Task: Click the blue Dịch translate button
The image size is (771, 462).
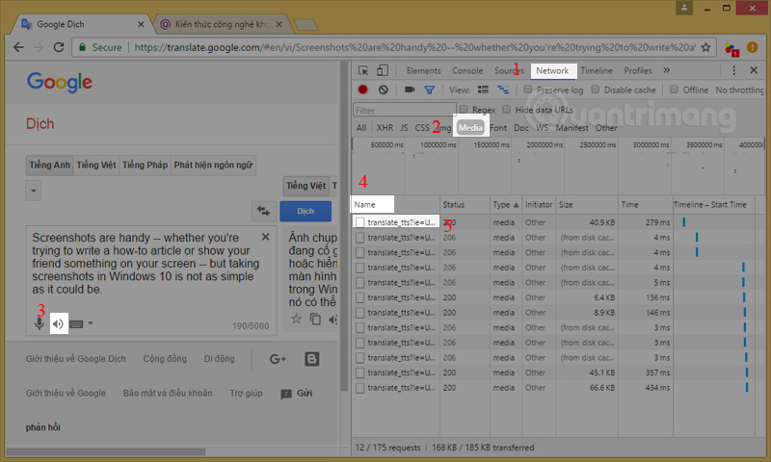Action: (306, 211)
